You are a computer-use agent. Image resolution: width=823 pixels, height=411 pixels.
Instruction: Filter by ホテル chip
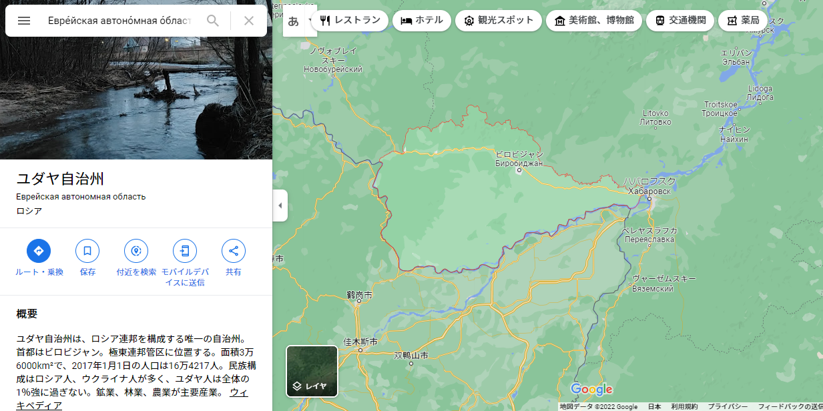tap(422, 21)
